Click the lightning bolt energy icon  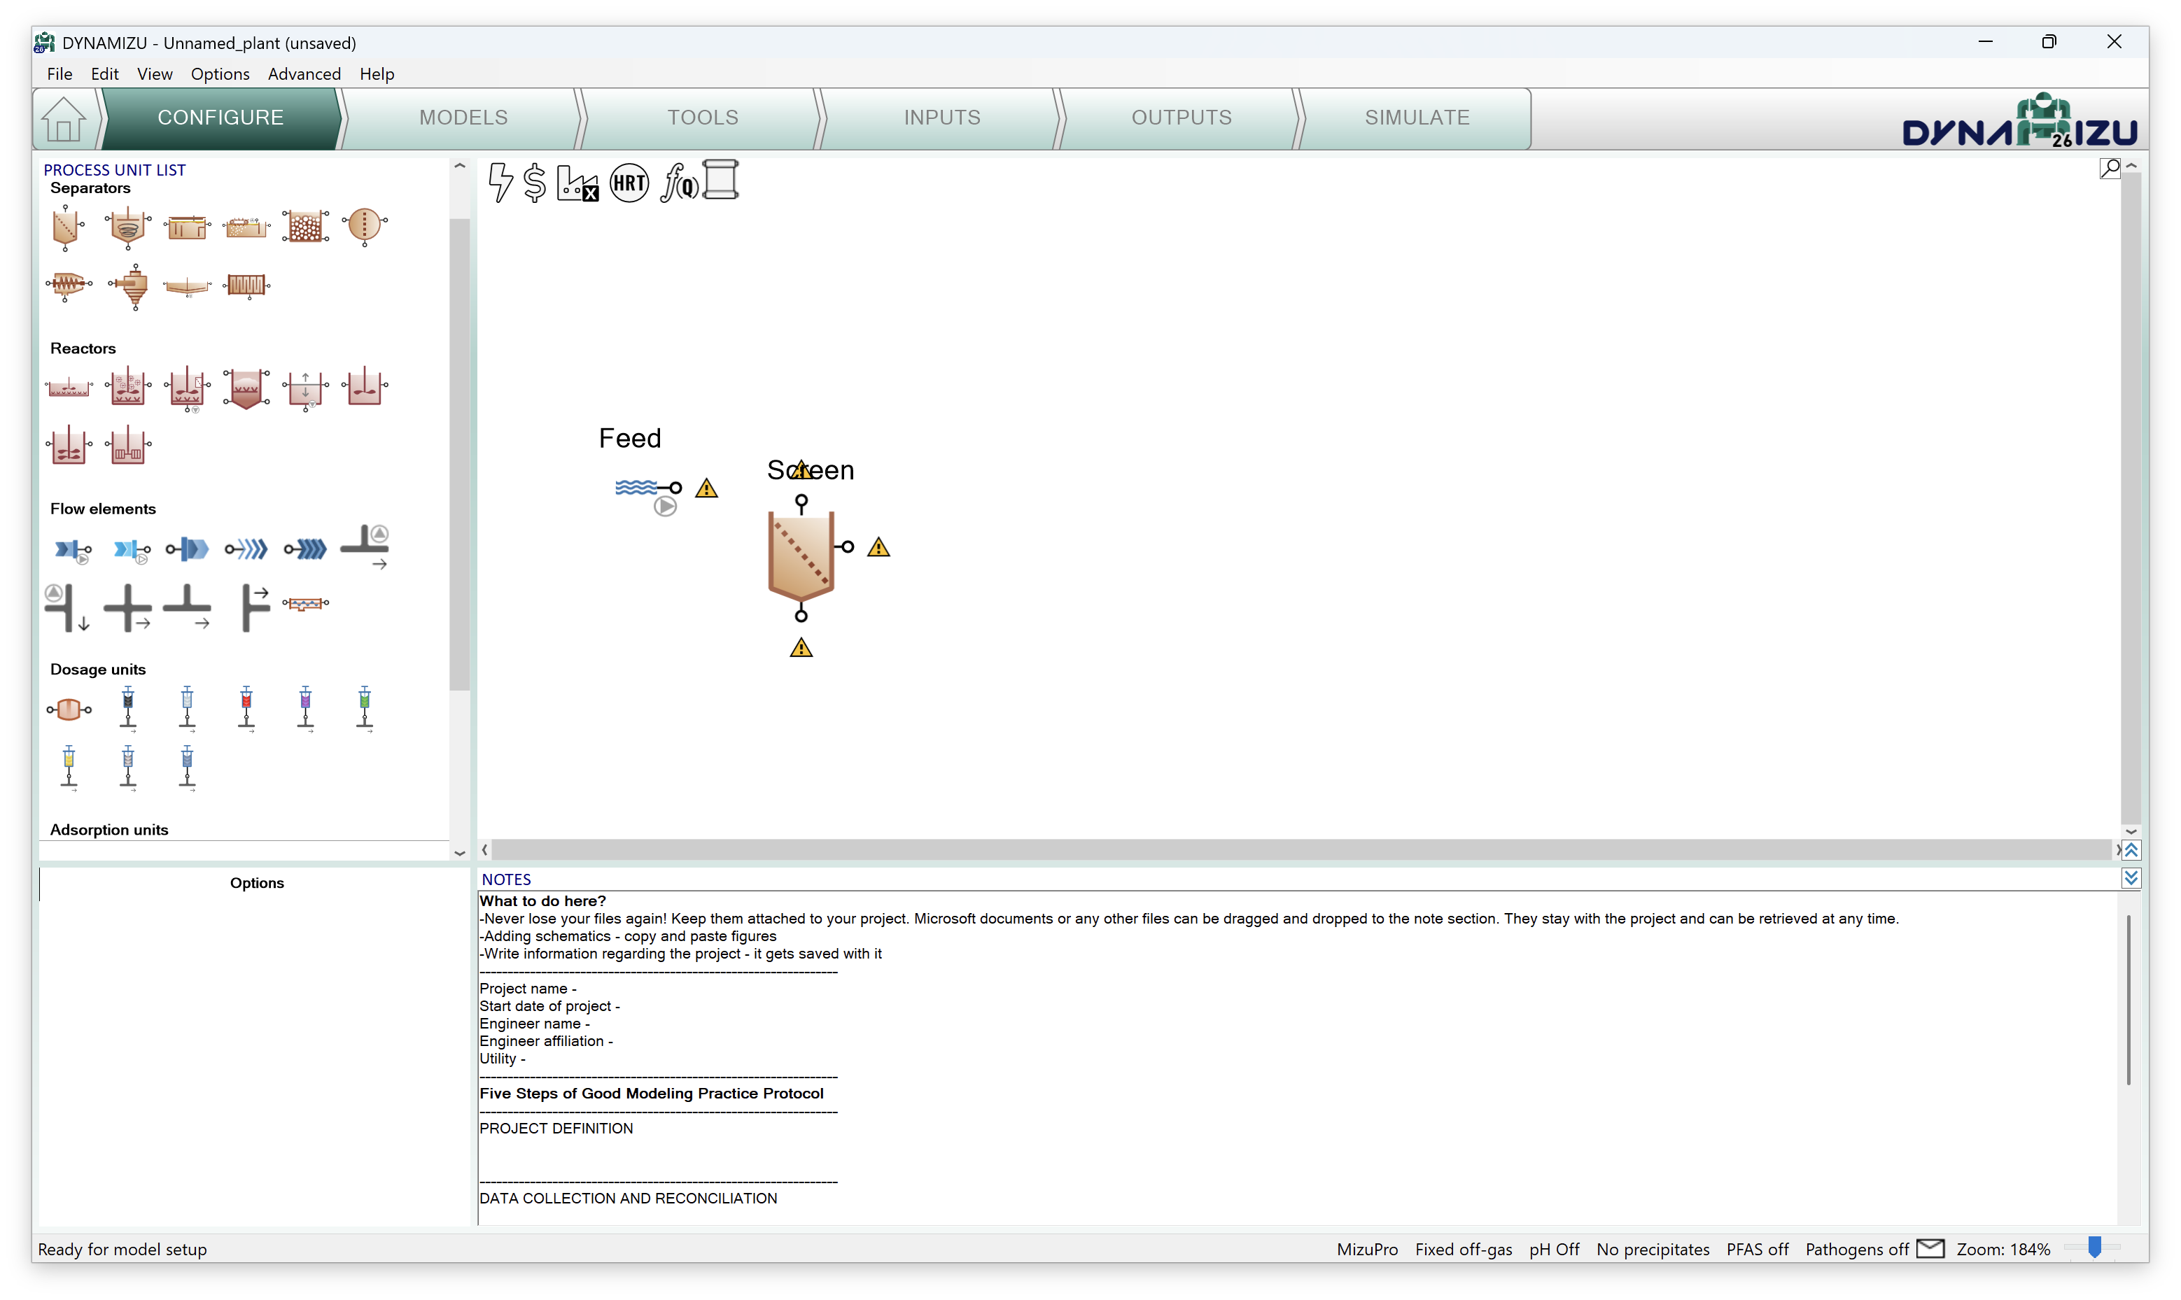coord(500,182)
